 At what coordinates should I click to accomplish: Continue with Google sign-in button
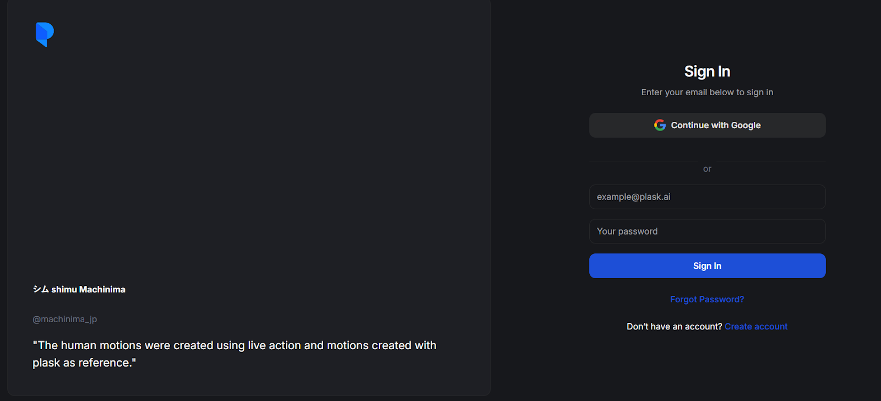pos(707,125)
